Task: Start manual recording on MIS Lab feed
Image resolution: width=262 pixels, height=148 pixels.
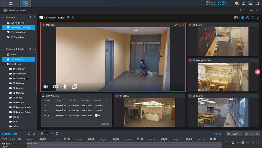Action: click(65, 87)
